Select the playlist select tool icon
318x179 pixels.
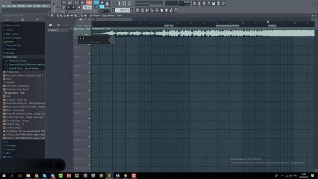[x=79, y=15]
